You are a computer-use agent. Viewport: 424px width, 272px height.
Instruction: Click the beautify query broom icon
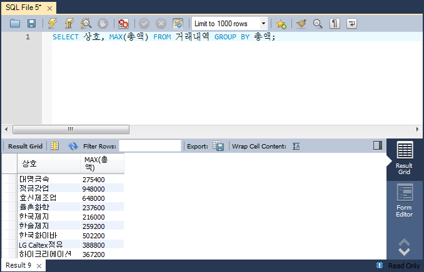301,24
